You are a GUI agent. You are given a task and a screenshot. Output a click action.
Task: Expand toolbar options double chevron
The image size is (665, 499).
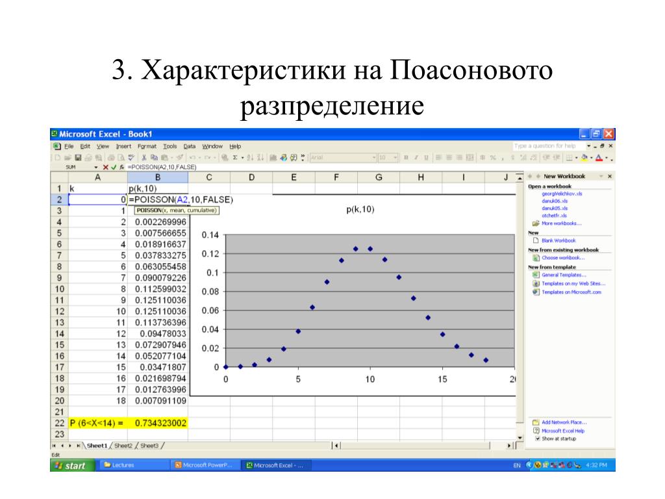point(303,157)
